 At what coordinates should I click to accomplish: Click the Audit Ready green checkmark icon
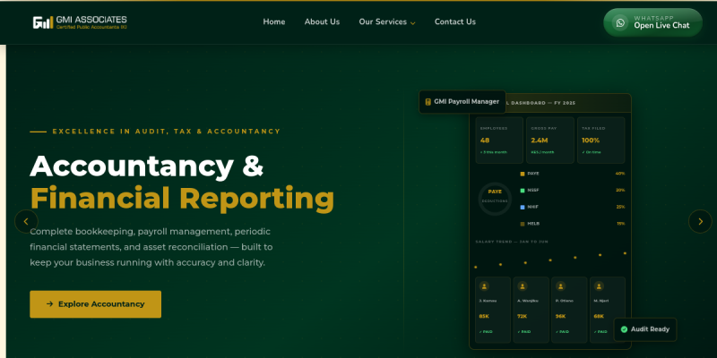624,329
